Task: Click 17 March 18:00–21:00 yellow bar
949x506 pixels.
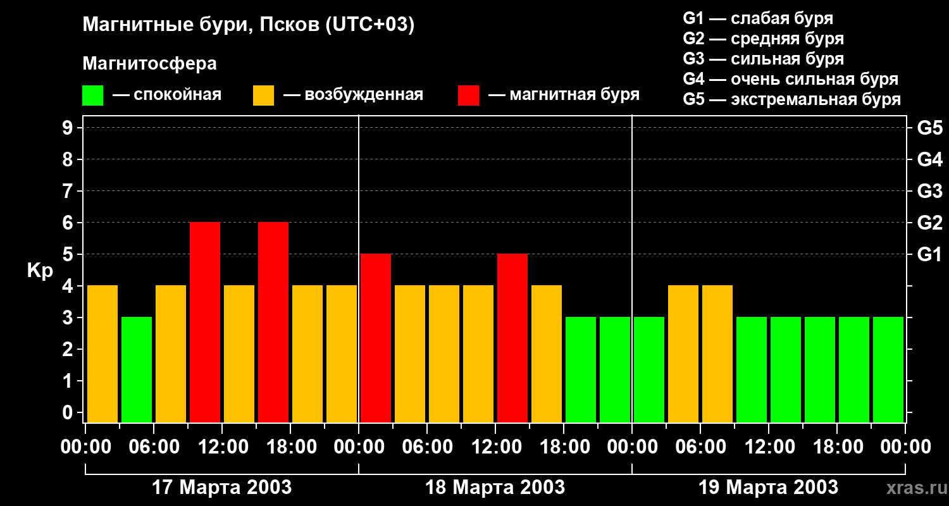Action: [307, 354]
